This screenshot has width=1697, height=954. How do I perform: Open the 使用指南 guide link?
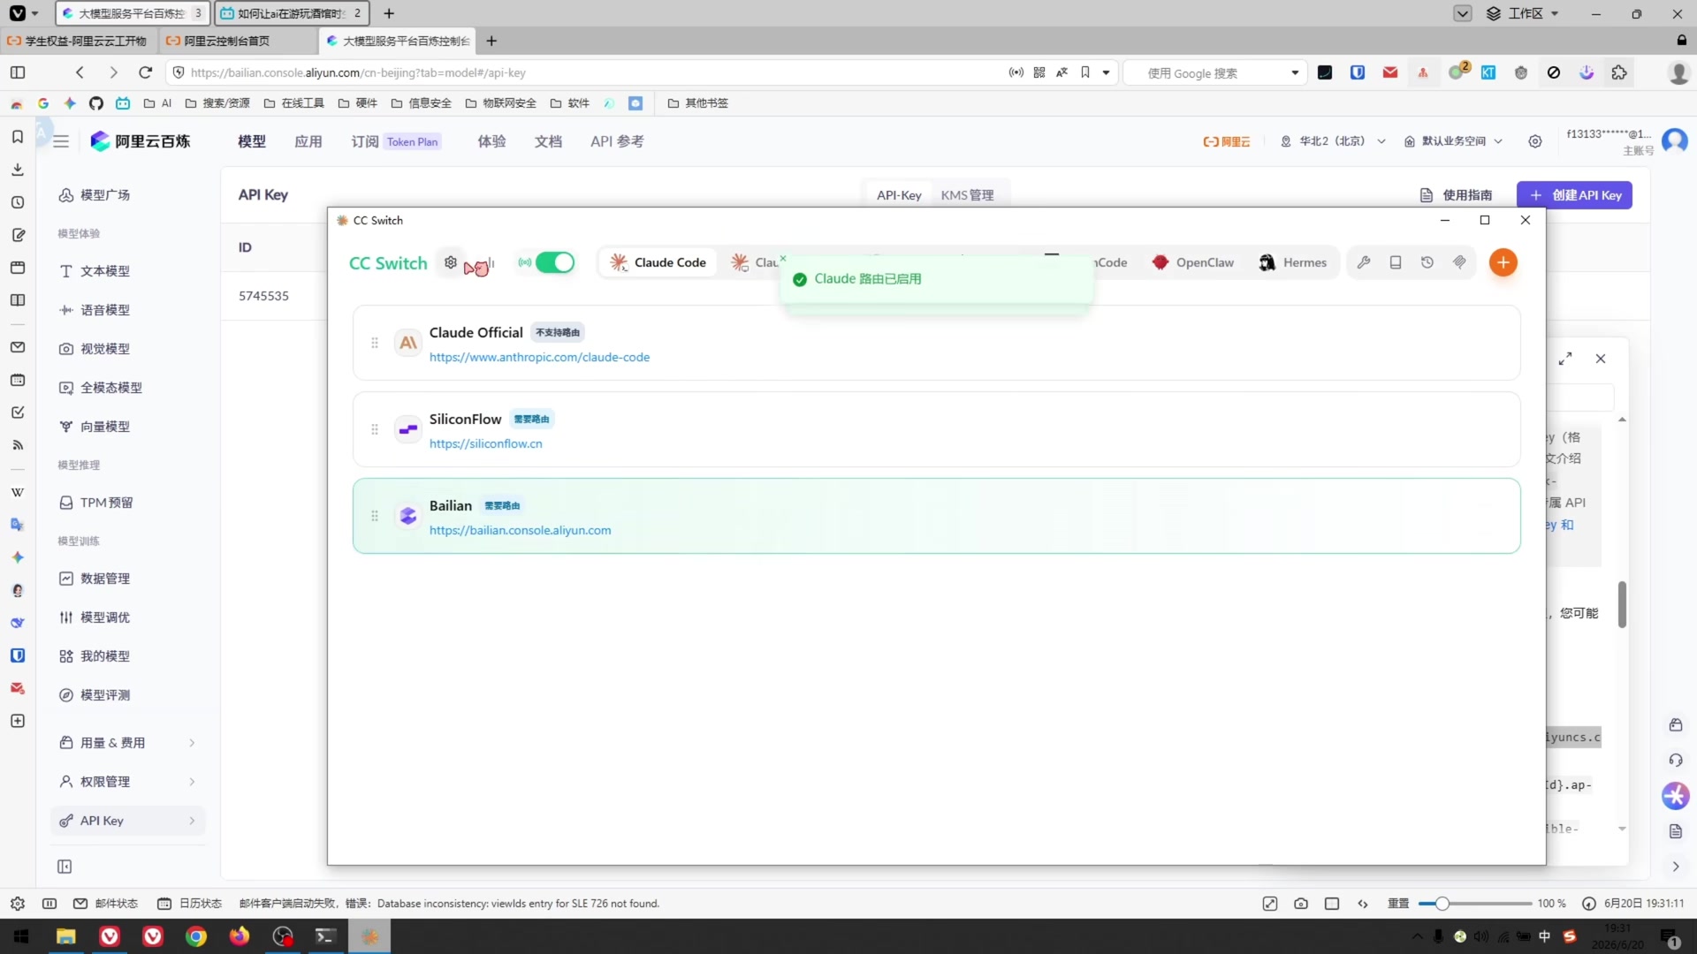[1456, 195]
